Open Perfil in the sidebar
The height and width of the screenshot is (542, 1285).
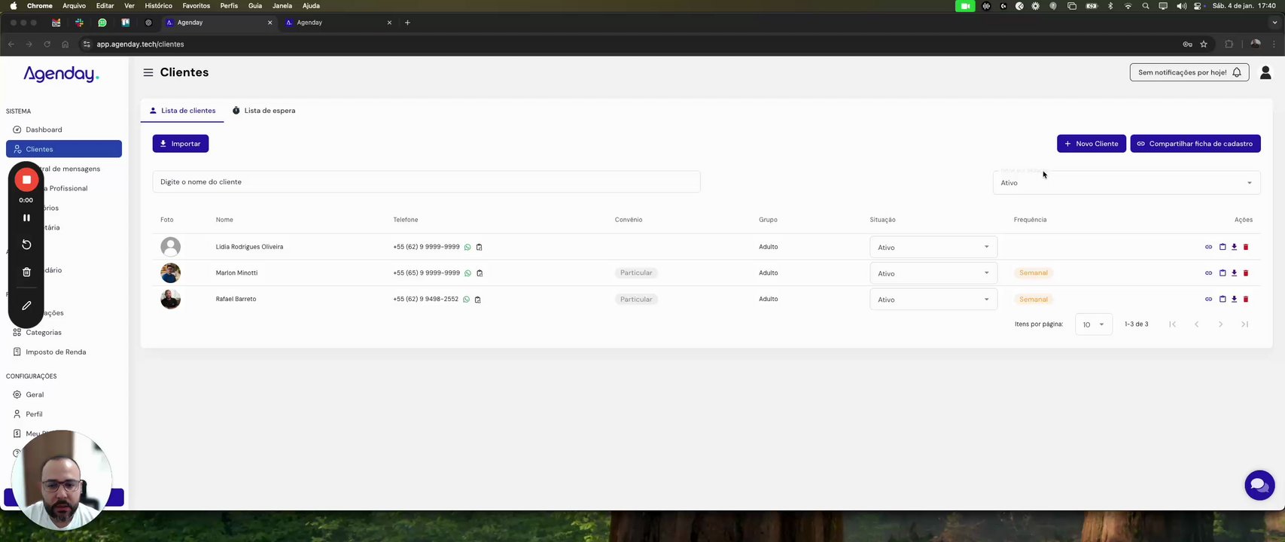click(64, 414)
